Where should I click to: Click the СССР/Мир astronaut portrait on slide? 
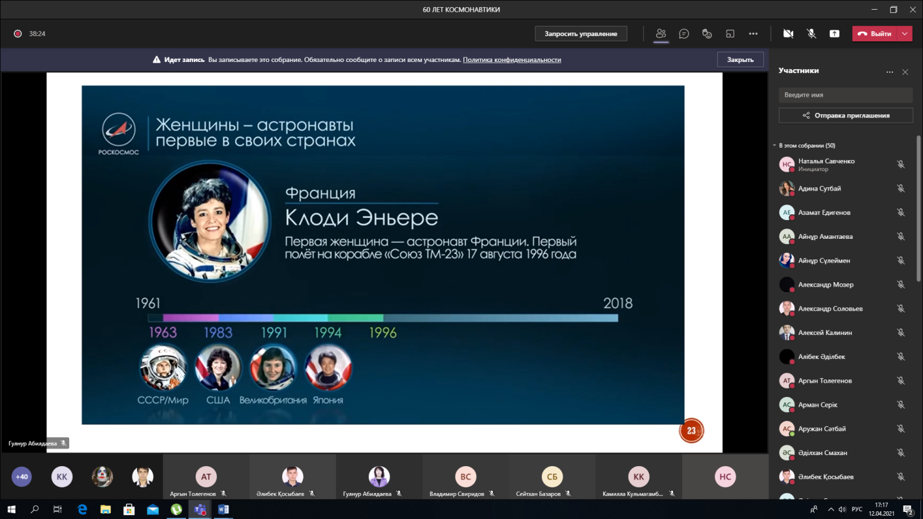pyautogui.click(x=163, y=367)
